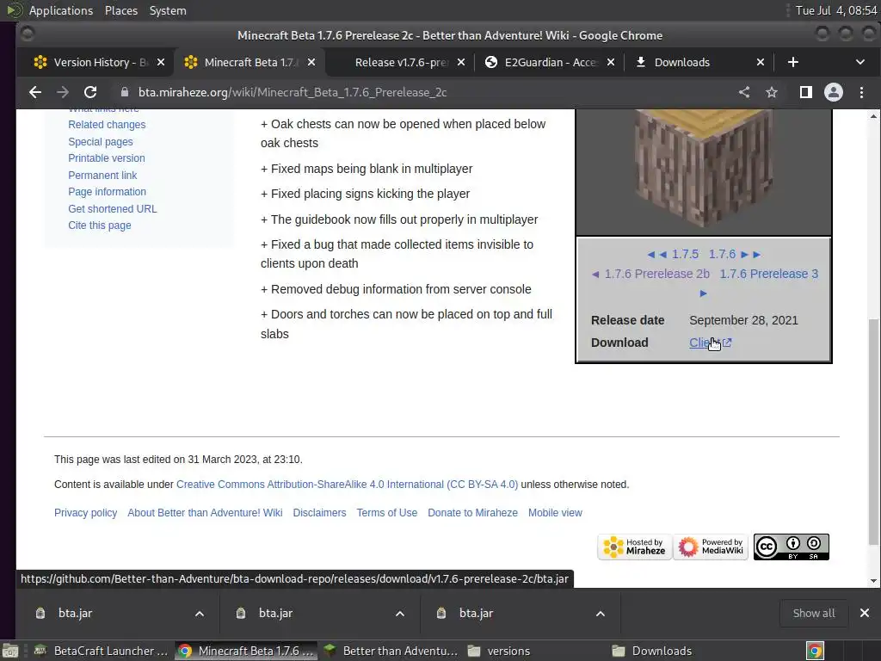Screen dimensions: 881x661
Task: Open Special pages sidebar link
Action: (x=101, y=142)
